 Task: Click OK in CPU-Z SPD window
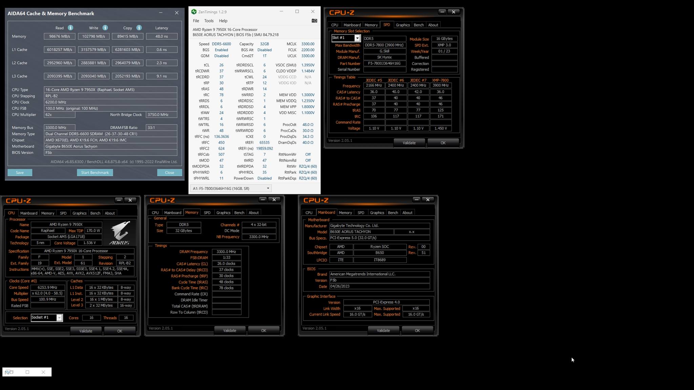(x=443, y=143)
